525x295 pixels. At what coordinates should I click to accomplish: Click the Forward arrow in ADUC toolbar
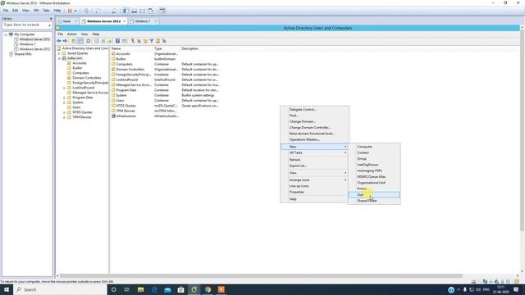[65, 41]
